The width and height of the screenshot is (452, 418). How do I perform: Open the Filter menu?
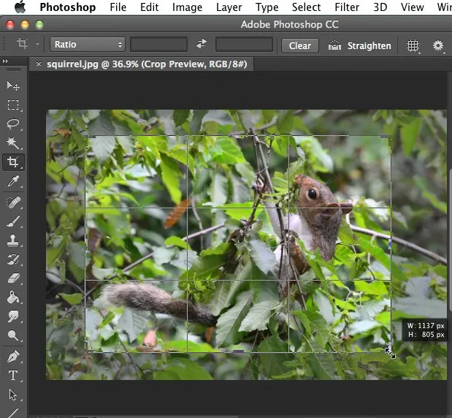(347, 7)
